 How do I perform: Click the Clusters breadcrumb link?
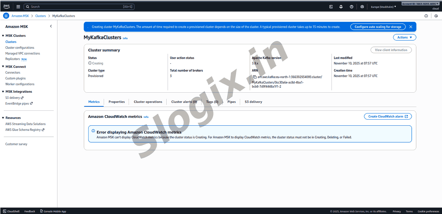point(40,16)
